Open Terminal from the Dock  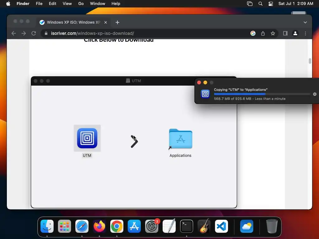[x=187, y=226]
